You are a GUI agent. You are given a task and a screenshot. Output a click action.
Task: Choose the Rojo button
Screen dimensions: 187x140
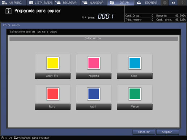coord(53,106)
